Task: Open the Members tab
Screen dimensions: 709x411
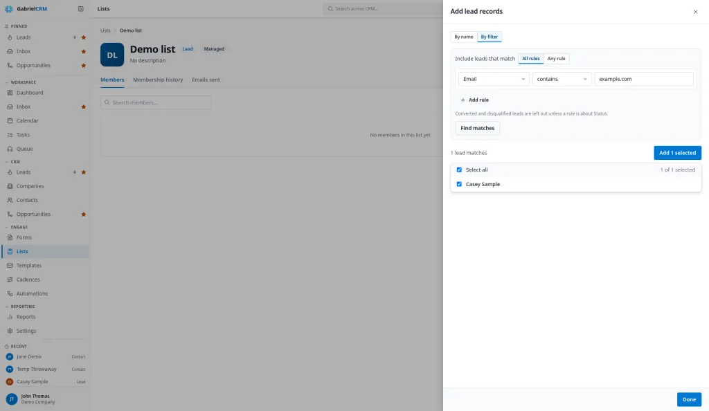Action: tap(112, 80)
